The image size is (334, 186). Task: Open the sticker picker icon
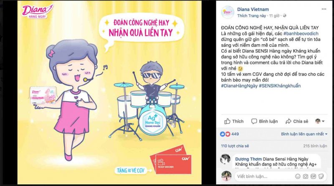321,176
